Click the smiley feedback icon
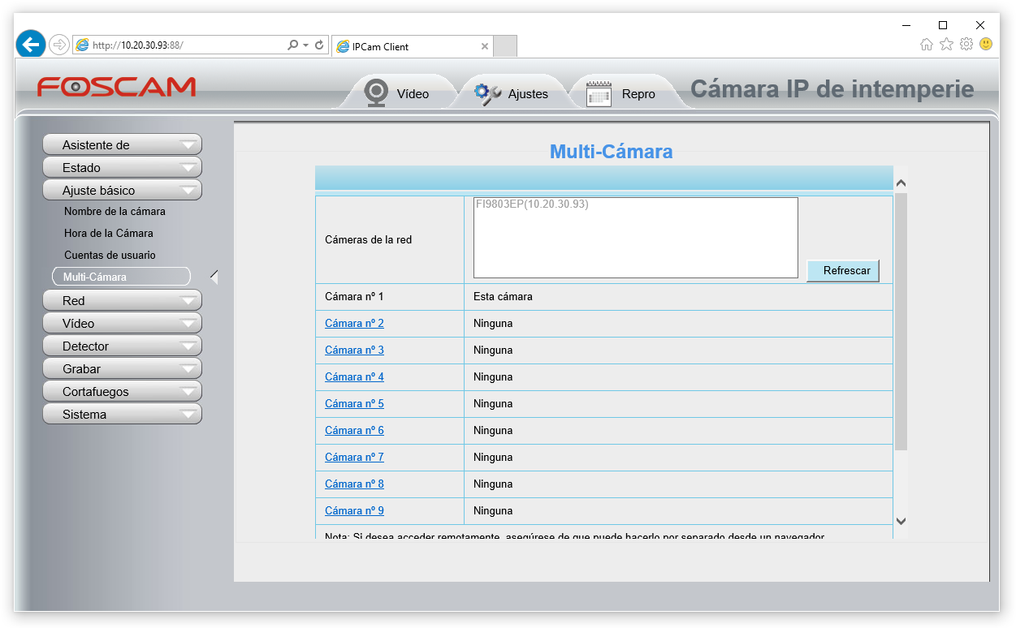The width and height of the screenshot is (1016, 628). tap(986, 45)
